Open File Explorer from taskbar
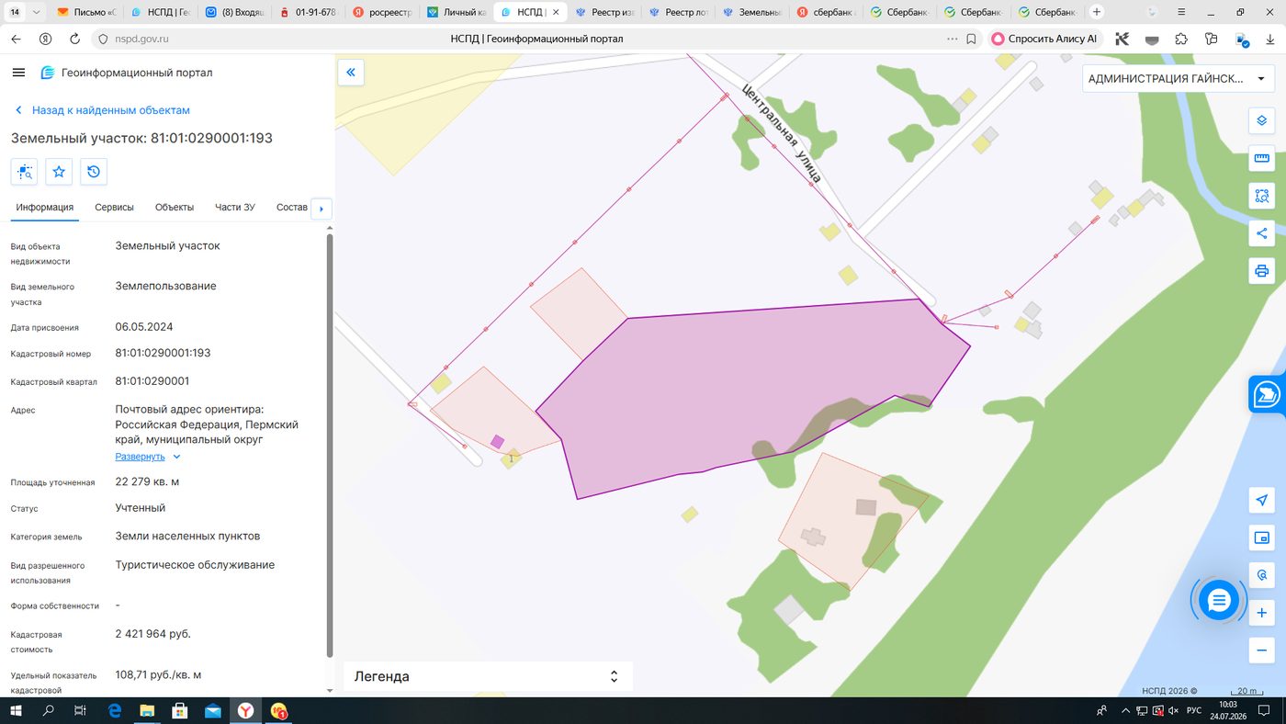 pos(147,711)
